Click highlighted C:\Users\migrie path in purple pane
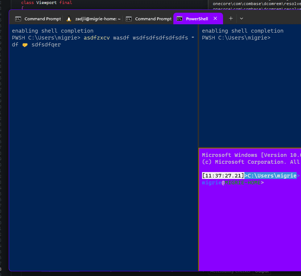This screenshot has width=301, height=276. coord(272,176)
